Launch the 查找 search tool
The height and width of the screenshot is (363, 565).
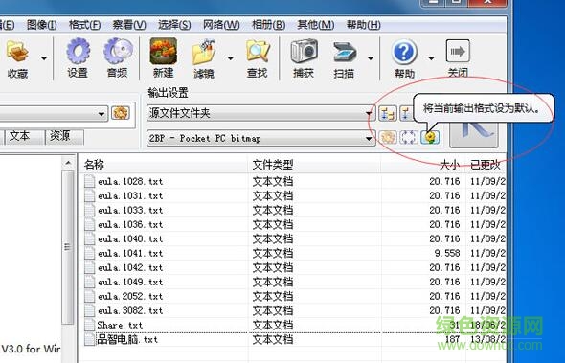[x=258, y=58]
